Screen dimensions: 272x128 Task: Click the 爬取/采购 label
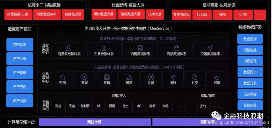(208, 96)
